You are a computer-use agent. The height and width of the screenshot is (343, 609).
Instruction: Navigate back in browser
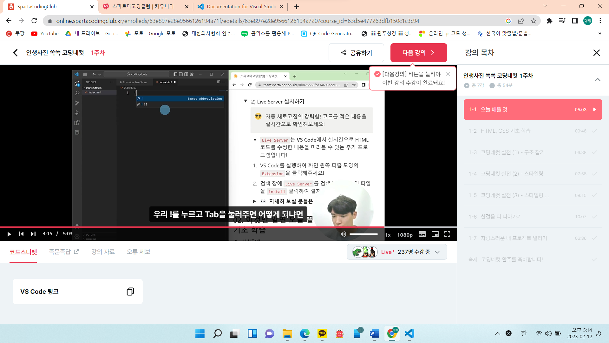9,21
